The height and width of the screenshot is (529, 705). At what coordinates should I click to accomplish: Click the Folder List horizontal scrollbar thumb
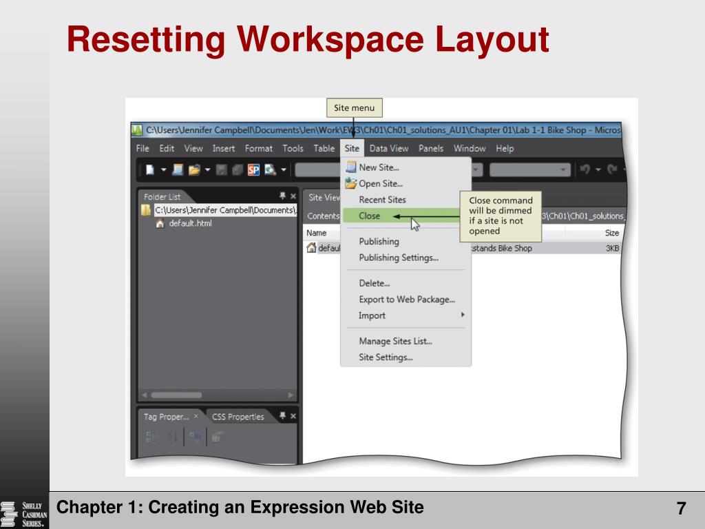click(x=176, y=395)
